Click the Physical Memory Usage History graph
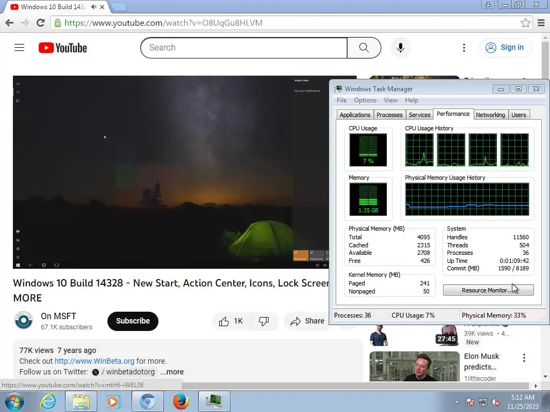The width and height of the screenshot is (550, 412). point(467,199)
